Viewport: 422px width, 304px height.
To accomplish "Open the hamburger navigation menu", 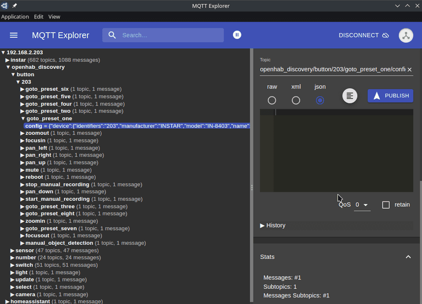I will click(x=13, y=35).
